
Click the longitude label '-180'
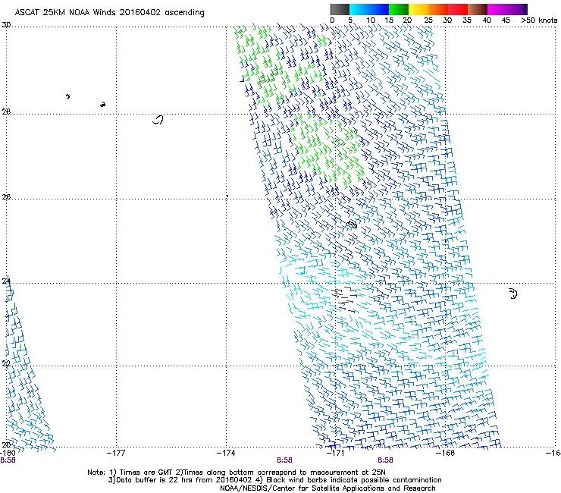[8, 453]
